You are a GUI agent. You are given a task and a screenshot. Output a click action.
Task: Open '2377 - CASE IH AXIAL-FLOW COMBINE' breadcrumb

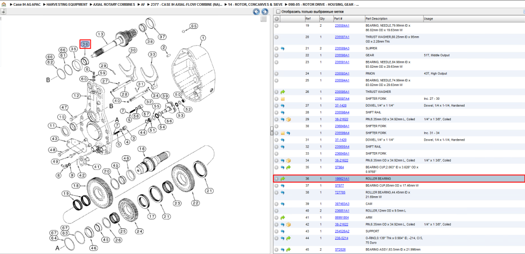(186, 5)
